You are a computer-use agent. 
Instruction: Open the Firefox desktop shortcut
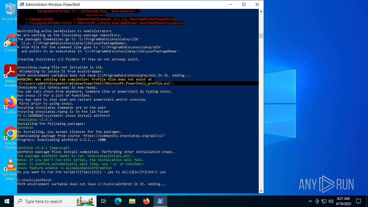coord(10,105)
